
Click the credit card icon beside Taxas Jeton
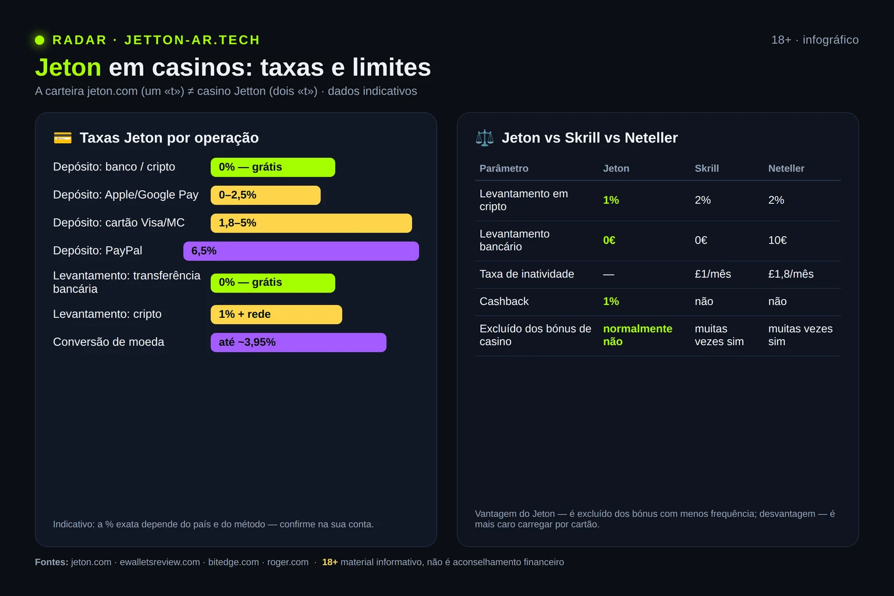[62, 138]
